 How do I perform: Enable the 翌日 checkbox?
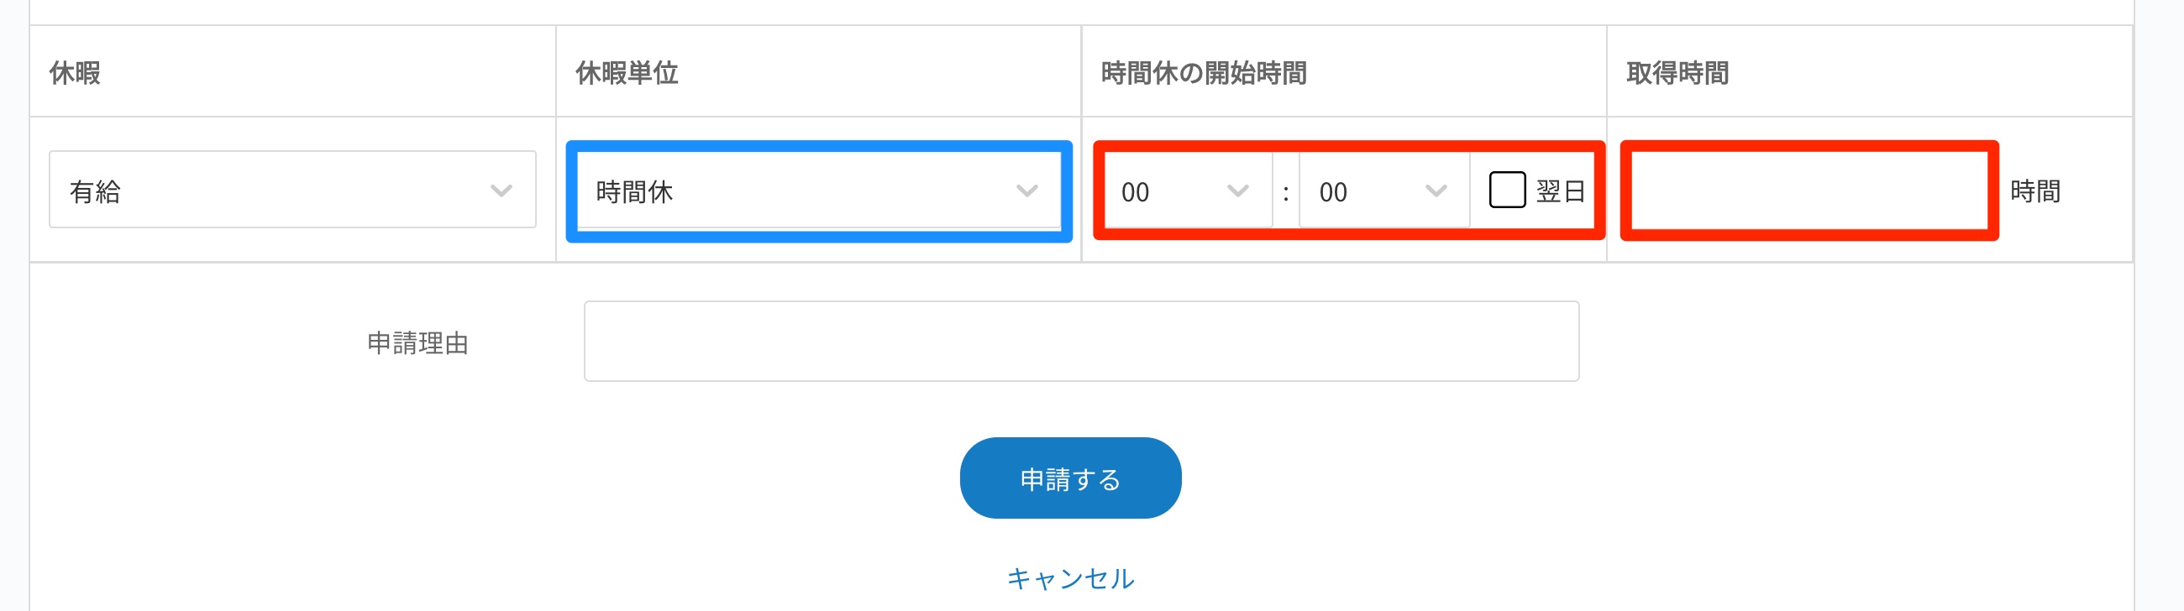pyautogui.click(x=1507, y=190)
